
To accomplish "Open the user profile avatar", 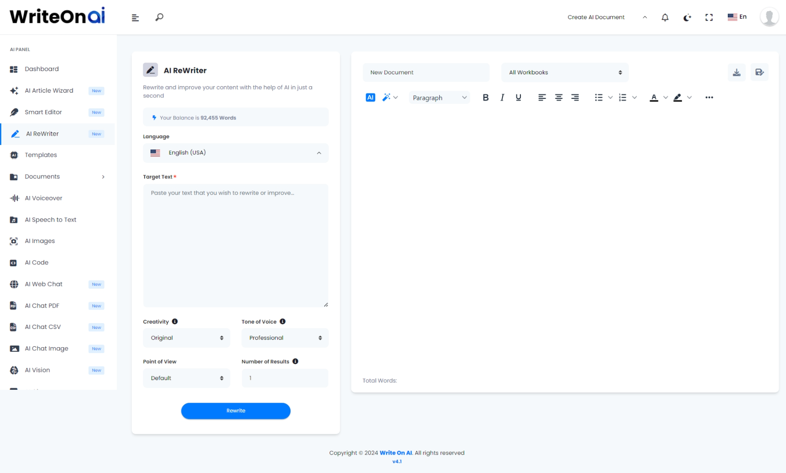I will click(x=769, y=17).
